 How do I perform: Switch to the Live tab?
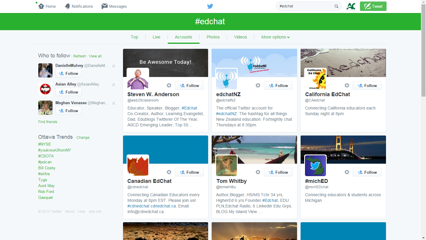click(x=157, y=37)
